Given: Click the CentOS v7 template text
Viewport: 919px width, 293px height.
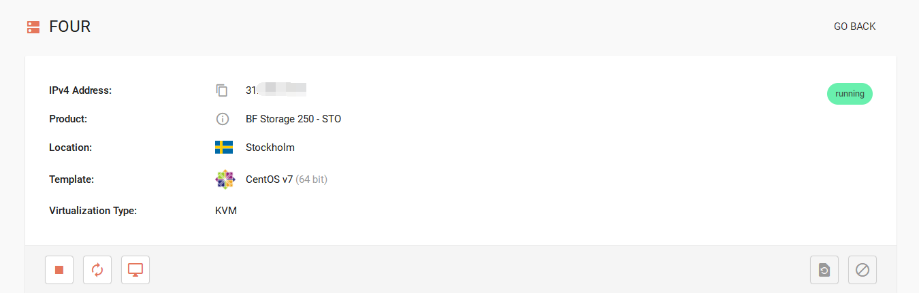Looking at the screenshot, I should pos(270,179).
